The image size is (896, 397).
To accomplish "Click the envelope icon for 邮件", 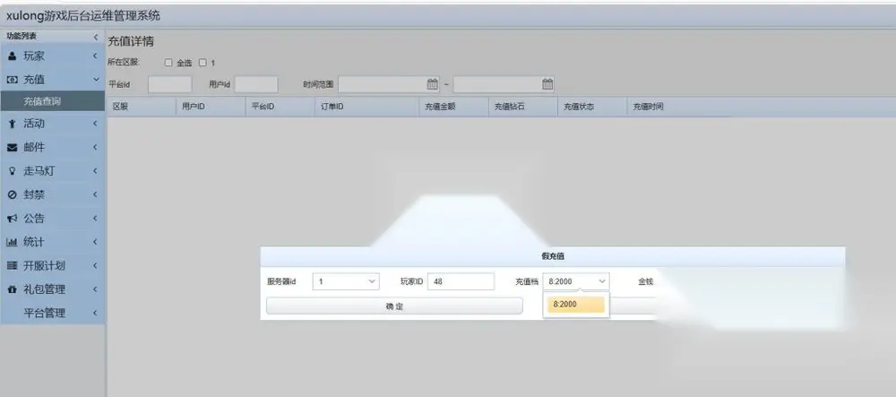I will [12, 147].
